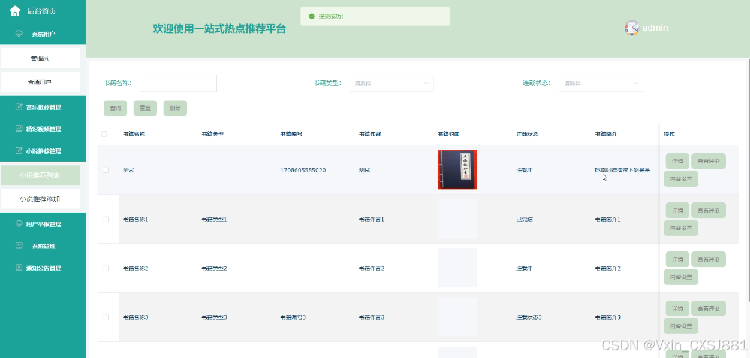750x358 pixels.
Task: Open the 管理员 submenu item
Action: coord(40,59)
